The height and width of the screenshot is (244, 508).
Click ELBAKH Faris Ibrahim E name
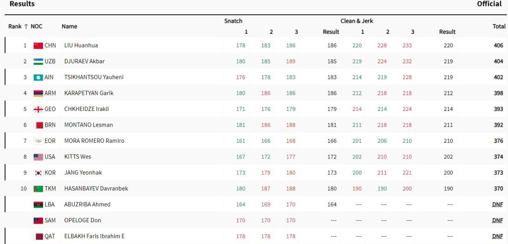point(94,236)
